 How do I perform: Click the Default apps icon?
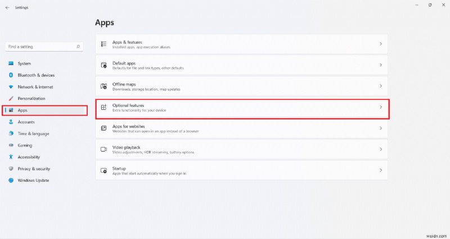coord(103,65)
